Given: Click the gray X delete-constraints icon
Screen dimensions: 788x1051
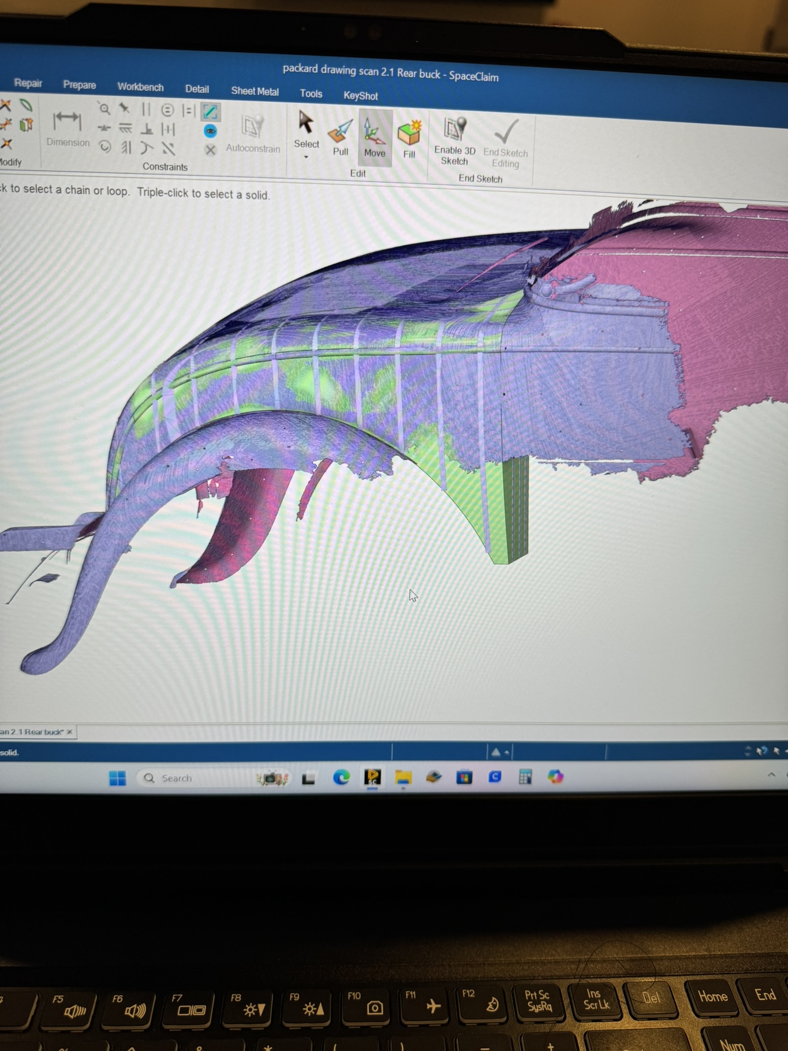Looking at the screenshot, I should point(210,150).
